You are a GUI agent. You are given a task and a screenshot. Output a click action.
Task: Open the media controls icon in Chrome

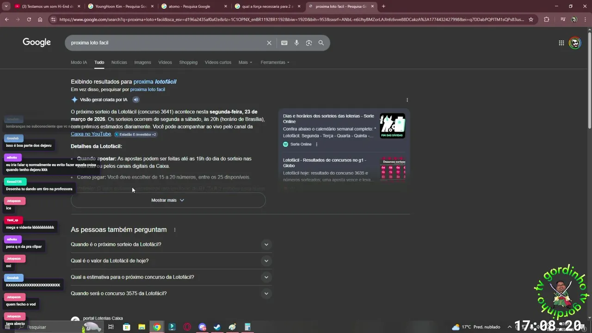pyautogui.click(x=562, y=19)
